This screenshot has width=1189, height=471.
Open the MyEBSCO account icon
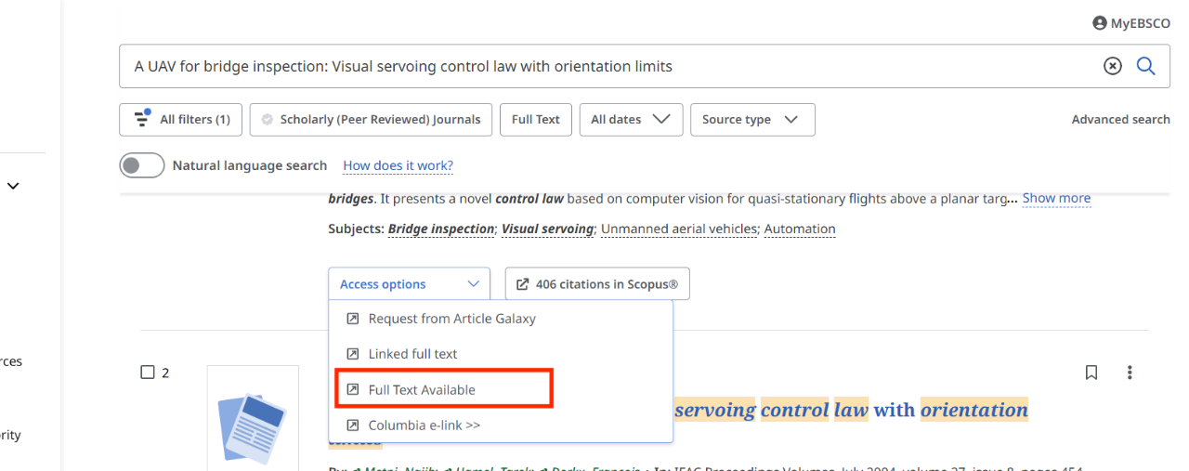coord(1100,23)
